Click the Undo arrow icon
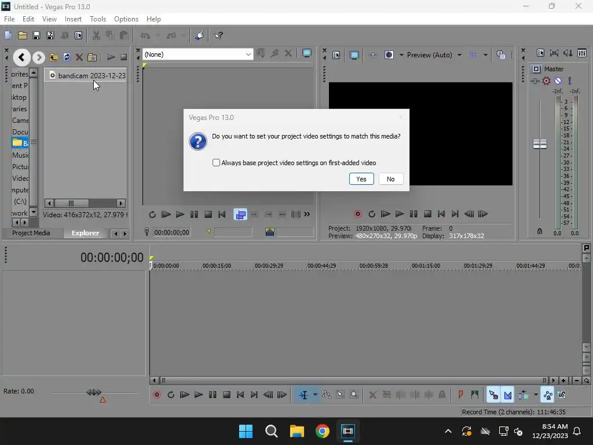Viewport: 593px width, 445px height. [x=145, y=35]
